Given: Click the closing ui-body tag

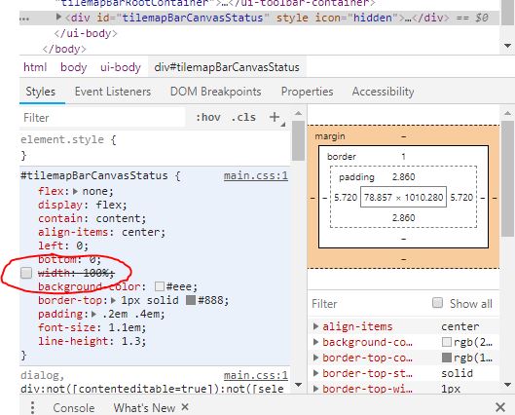Looking at the screenshot, I should click(86, 33).
